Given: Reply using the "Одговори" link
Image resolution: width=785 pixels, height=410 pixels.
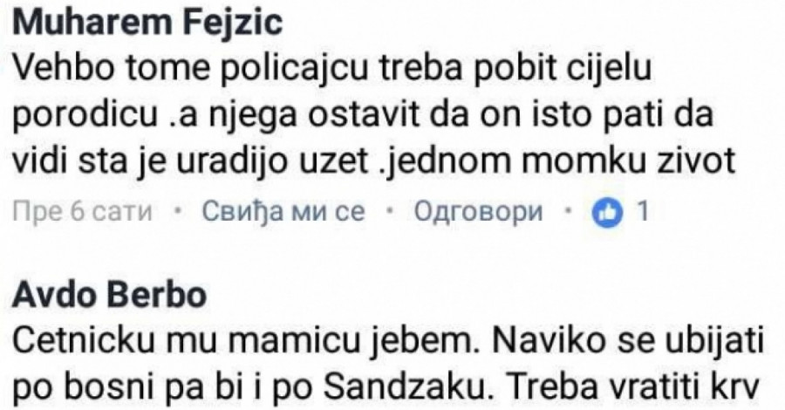Looking at the screenshot, I should [478, 211].
